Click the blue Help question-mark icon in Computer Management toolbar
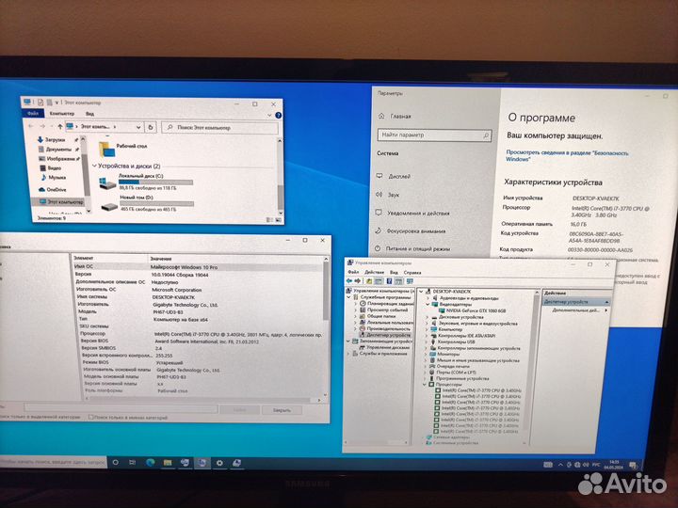This screenshot has width=678, height=508. coord(389,281)
